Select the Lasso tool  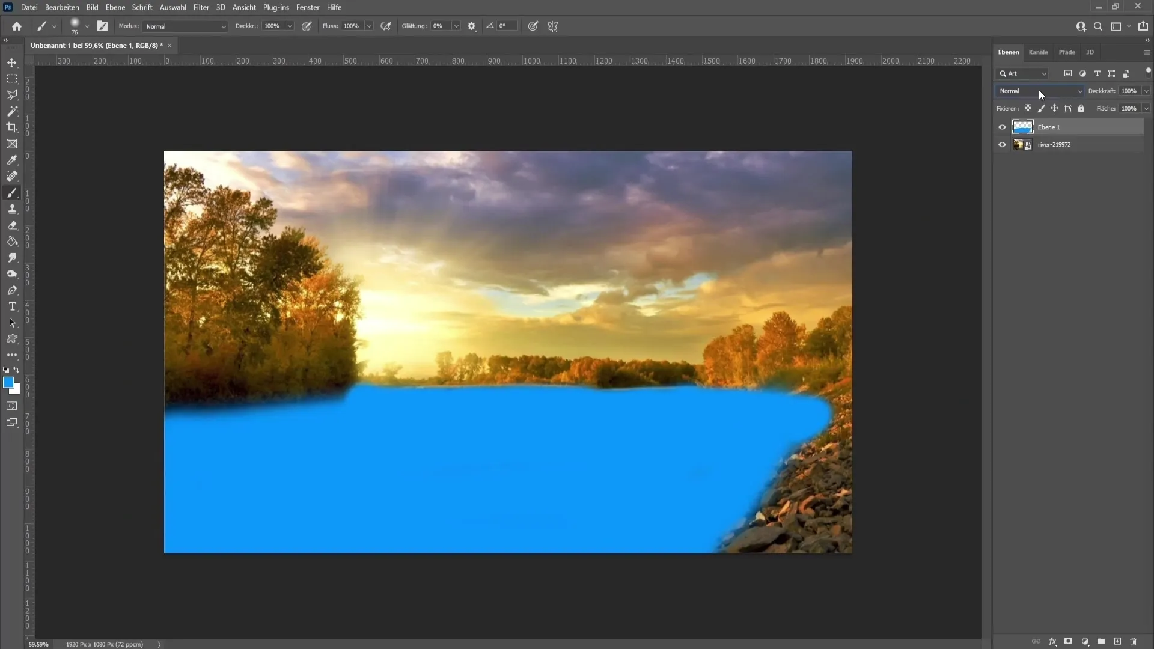pyautogui.click(x=12, y=95)
